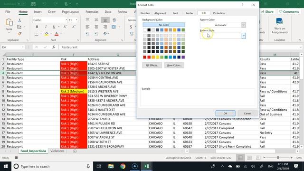Click the Copy icon in Clipboard group
The height and width of the screenshot is (171, 304).
click(x=19, y=27)
